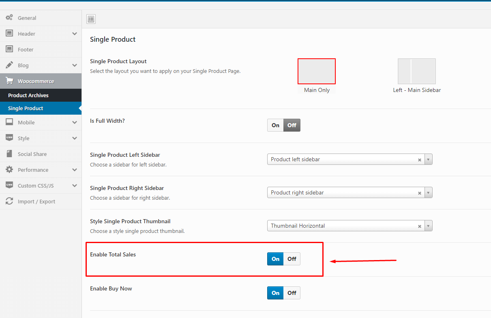Viewport: 491px width, 318px height.
Task: Click the General gears icon
Action: (x=9, y=18)
